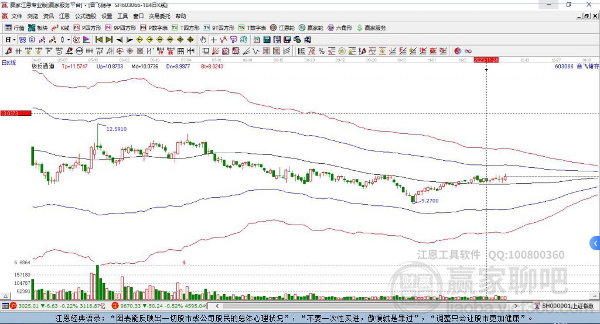This screenshot has height=324, width=600.
Task: Click the 行情 quotes toolbar button
Action: (15, 28)
